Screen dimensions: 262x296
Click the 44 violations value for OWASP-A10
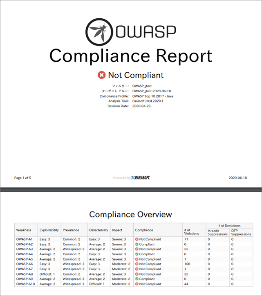pos(186,284)
